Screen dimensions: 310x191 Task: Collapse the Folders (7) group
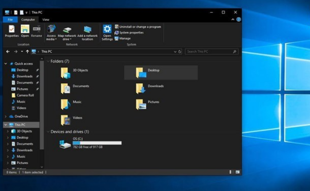48,61
